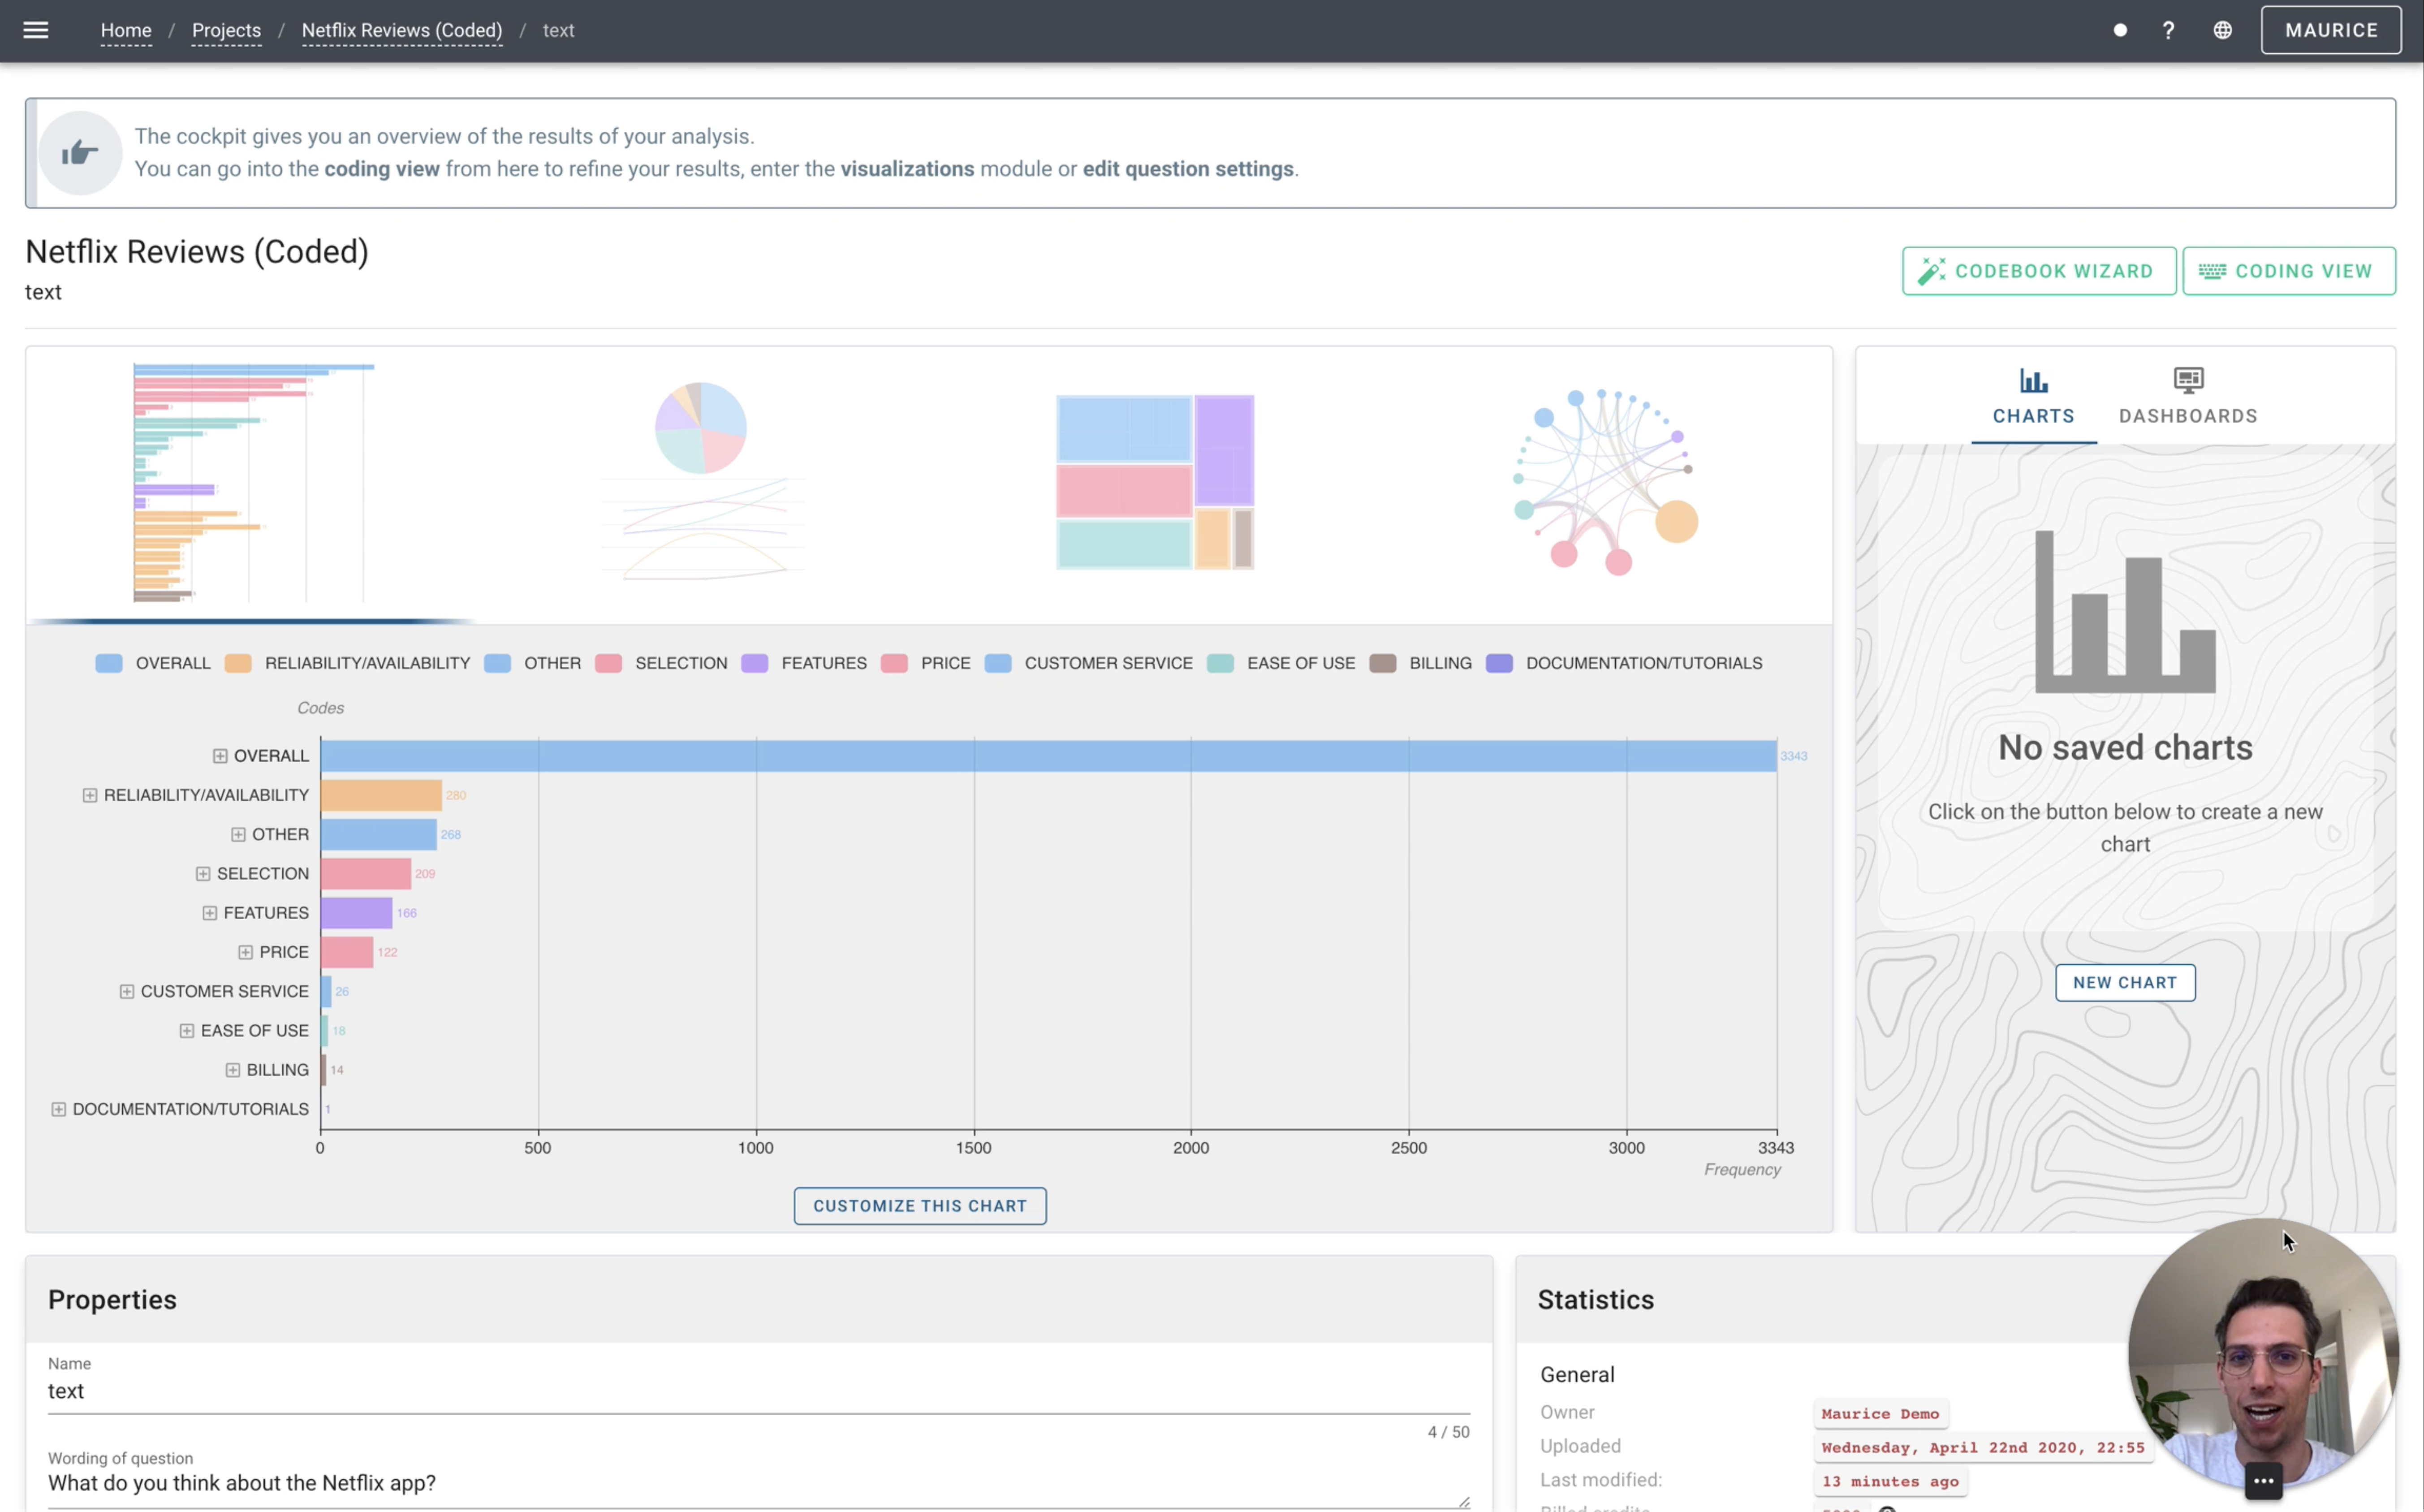Open the hamburger navigation menu
The image size is (2424, 1512).
pyautogui.click(x=36, y=30)
